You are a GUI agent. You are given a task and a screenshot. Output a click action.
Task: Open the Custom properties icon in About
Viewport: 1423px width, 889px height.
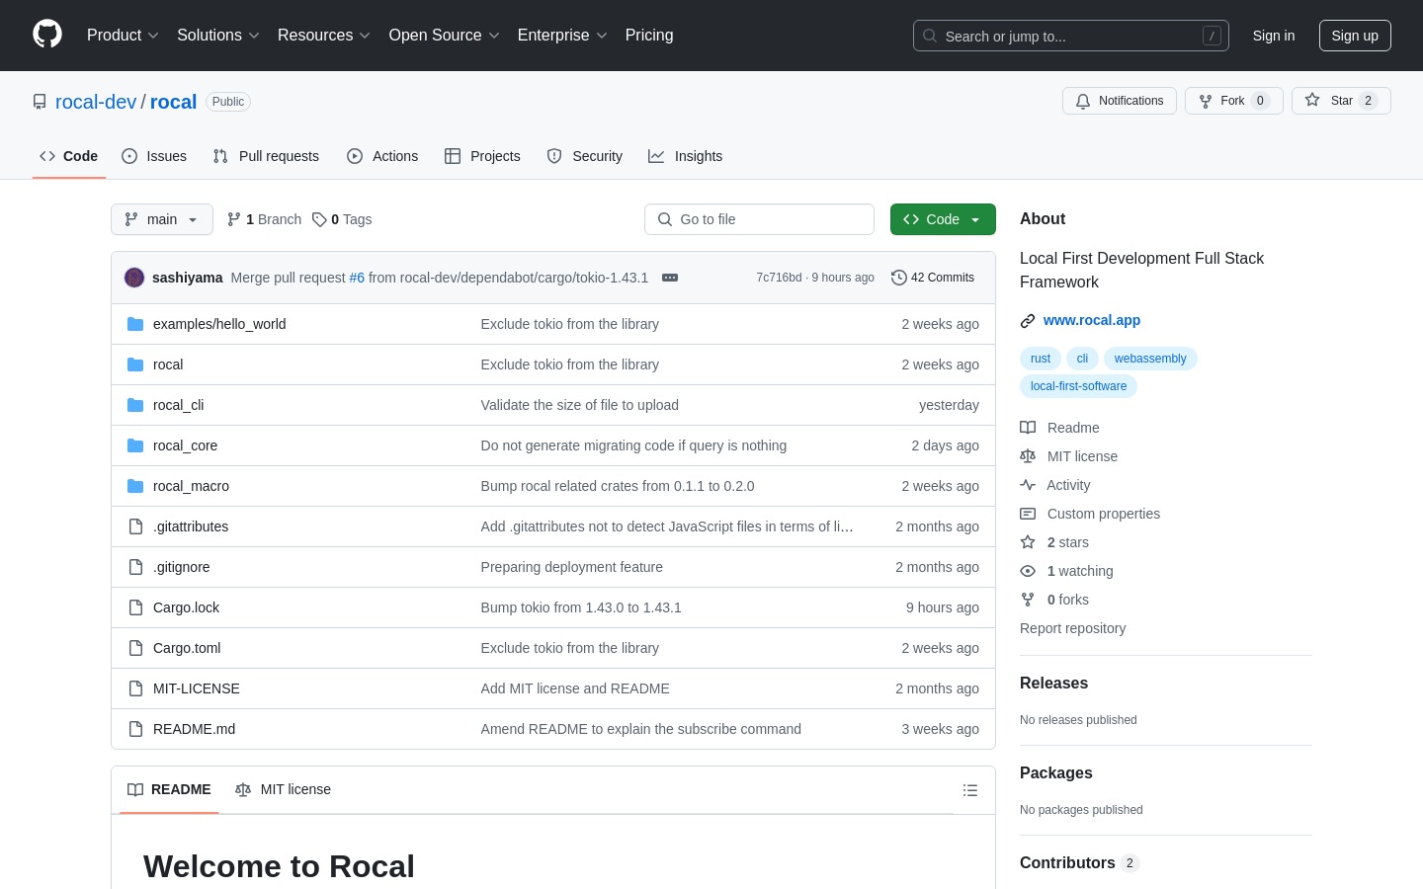coord(1028,514)
